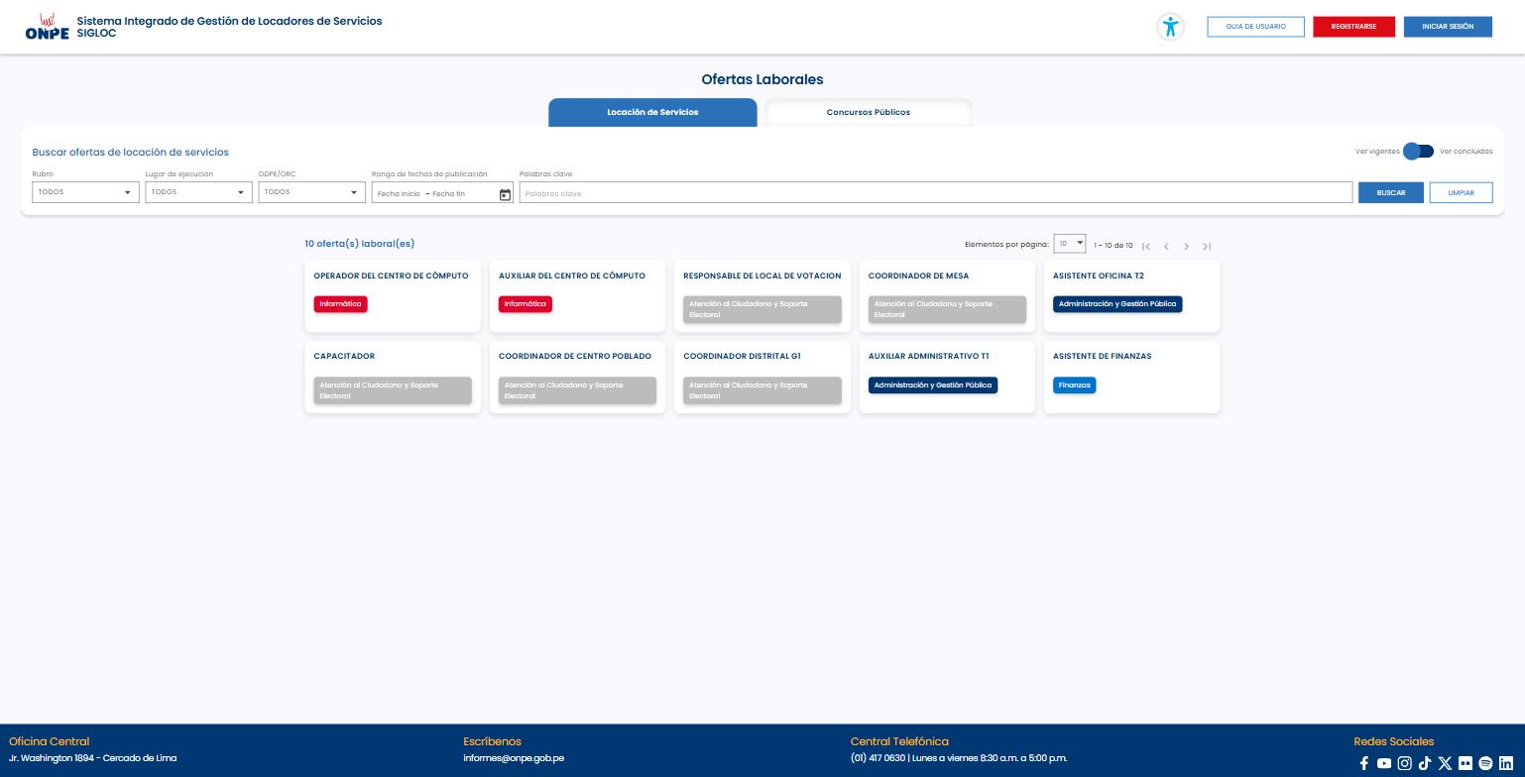Open ONPE Spotify icon
This screenshot has width=1525, height=777.
pyautogui.click(x=1485, y=763)
